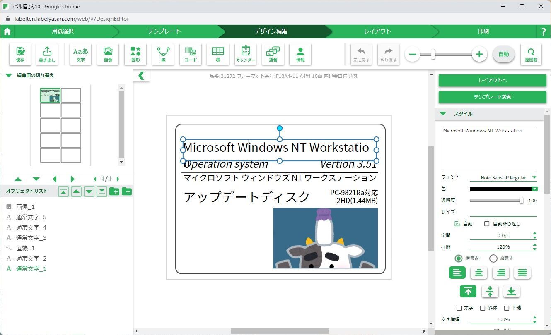Select the 線 line tool
The width and height of the screenshot is (551, 335).
(163, 54)
